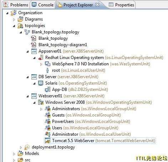The width and height of the screenshot is (168, 162).
Task: Click the DB Server x86 icon
Action: tap(34, 77)
